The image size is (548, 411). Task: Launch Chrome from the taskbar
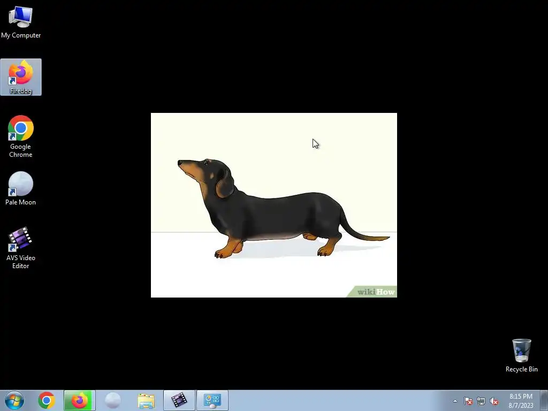pos(47,400)
